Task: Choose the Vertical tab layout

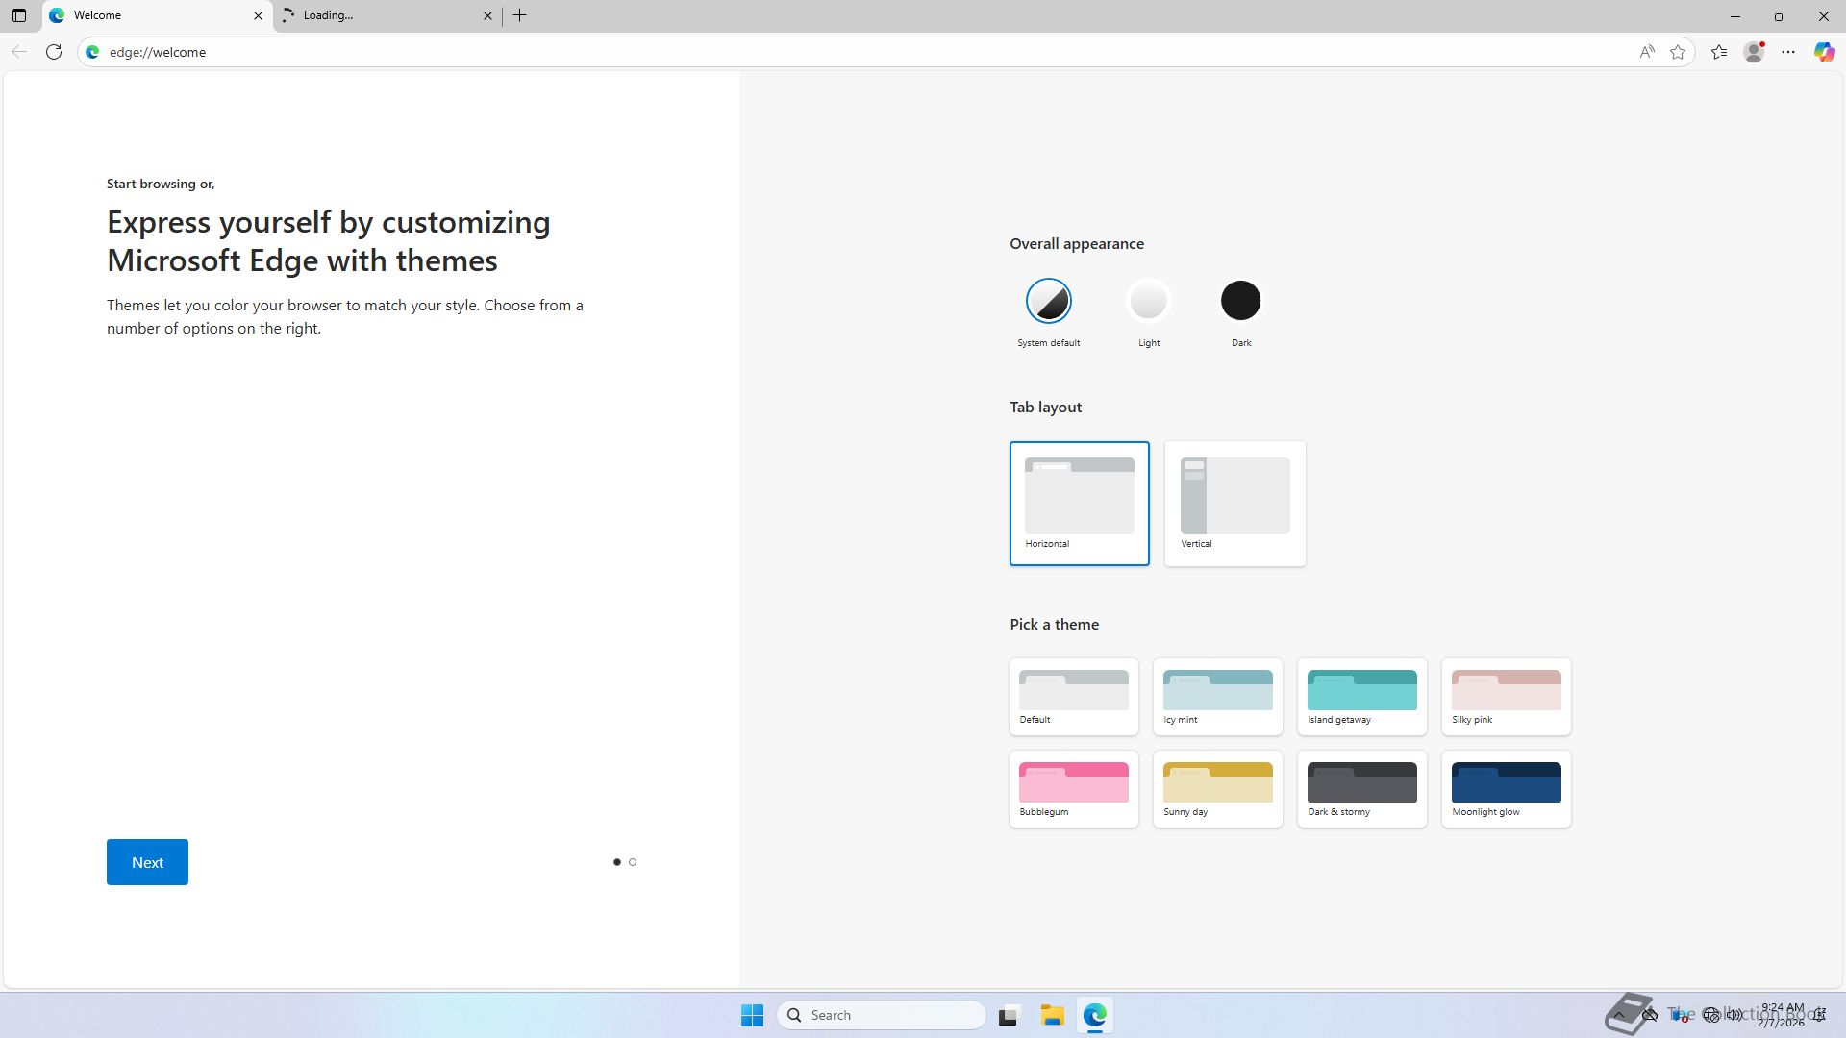Action: pyautogui.click(x=1235, y=503)
